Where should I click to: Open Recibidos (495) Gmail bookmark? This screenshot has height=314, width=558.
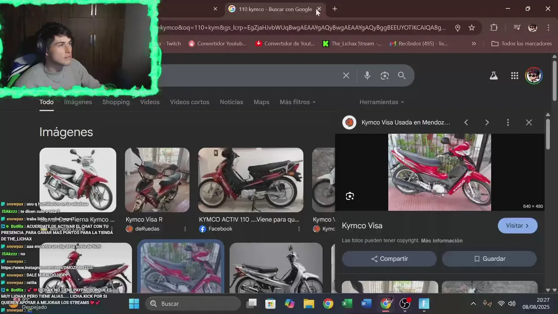418,44
